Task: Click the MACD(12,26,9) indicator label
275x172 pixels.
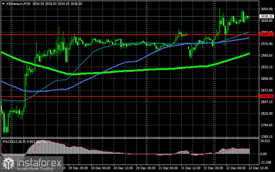Action: [14, 141]
